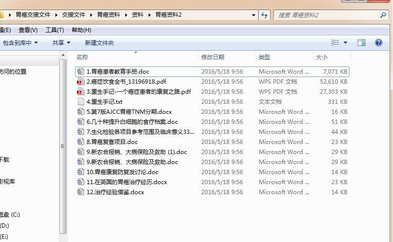Screen dimensions: 393x242
Task: Navigate to 资料 in breadcrumb
Action: (138, 15)
